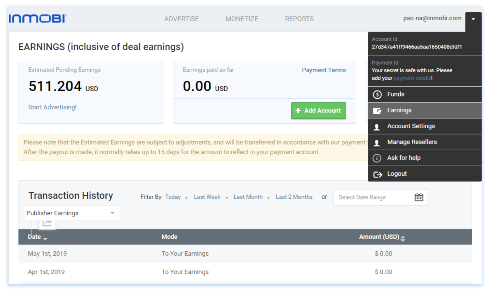Image resolution: width=491 pixels, height=291 pixels.
Task: Click the Apr 1st, 2019 date cell
Action: pos(46,272)
